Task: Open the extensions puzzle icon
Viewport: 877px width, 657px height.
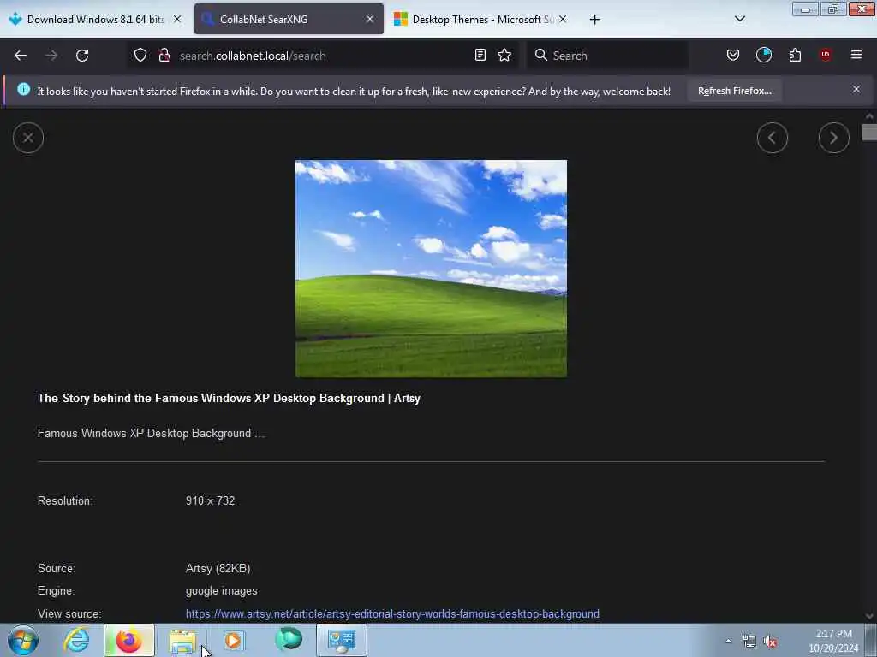Action: pos(795,56)
